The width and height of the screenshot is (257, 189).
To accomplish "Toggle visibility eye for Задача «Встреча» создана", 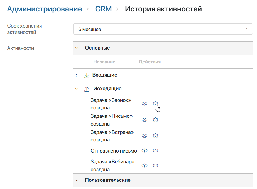I will tap(145, 136).
